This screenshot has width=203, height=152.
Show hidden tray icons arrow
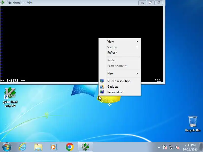tap(159, 147)
